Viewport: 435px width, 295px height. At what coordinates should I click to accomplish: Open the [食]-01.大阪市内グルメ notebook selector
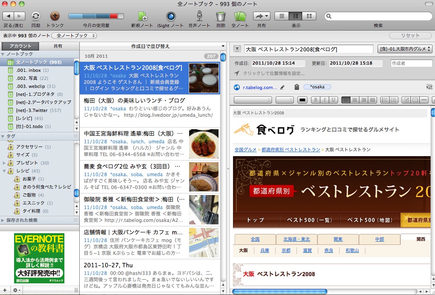[x=405, y=49]
